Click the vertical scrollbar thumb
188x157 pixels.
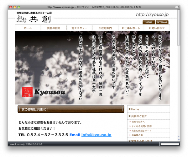(179, 27)
